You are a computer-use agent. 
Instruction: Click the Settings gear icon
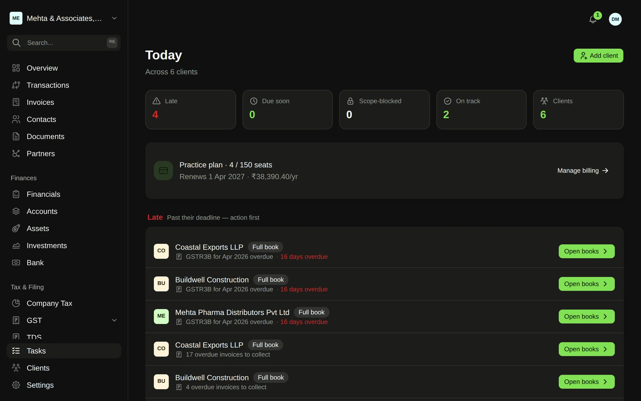[x=16, y=385]
